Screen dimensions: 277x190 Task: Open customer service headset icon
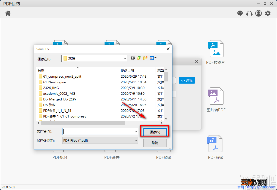(249, 13)
